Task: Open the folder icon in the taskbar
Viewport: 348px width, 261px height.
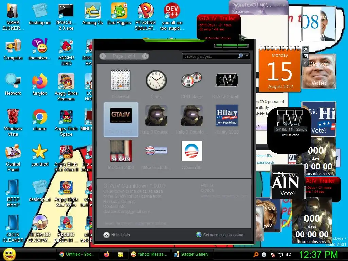Action: click(121, 254)
